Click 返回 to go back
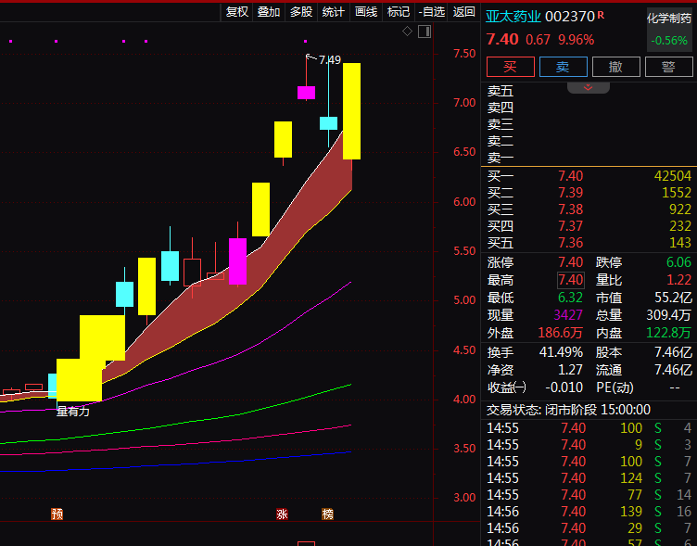This screenshot has height=546, width=697. (x=463, y=11)
